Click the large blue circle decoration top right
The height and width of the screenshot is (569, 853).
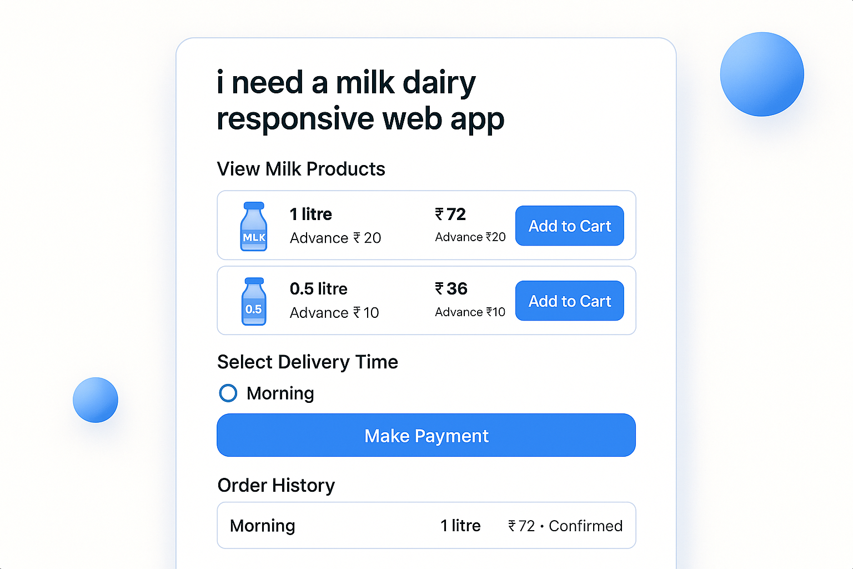pyautogui.click(x=762, y=74)
